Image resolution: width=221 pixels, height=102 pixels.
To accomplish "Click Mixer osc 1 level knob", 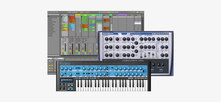I will click(x=133, y=39).
